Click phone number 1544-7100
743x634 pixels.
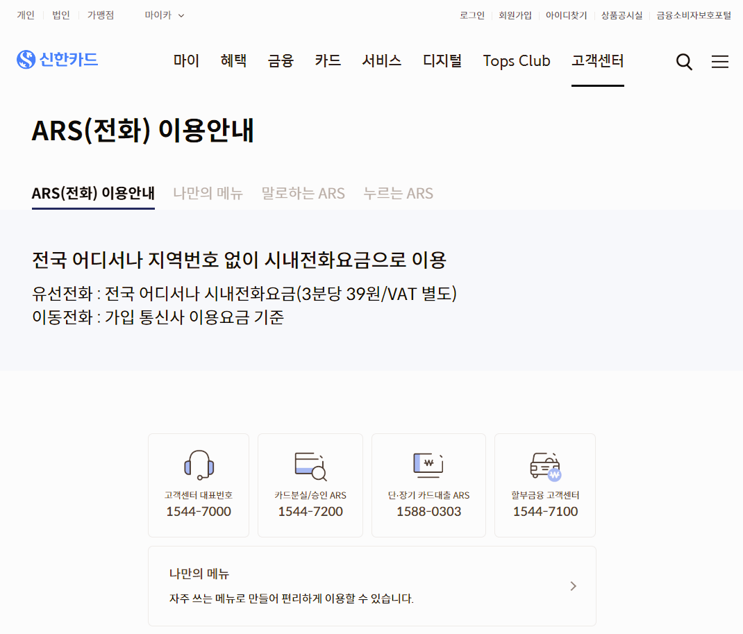pos(545,511)
